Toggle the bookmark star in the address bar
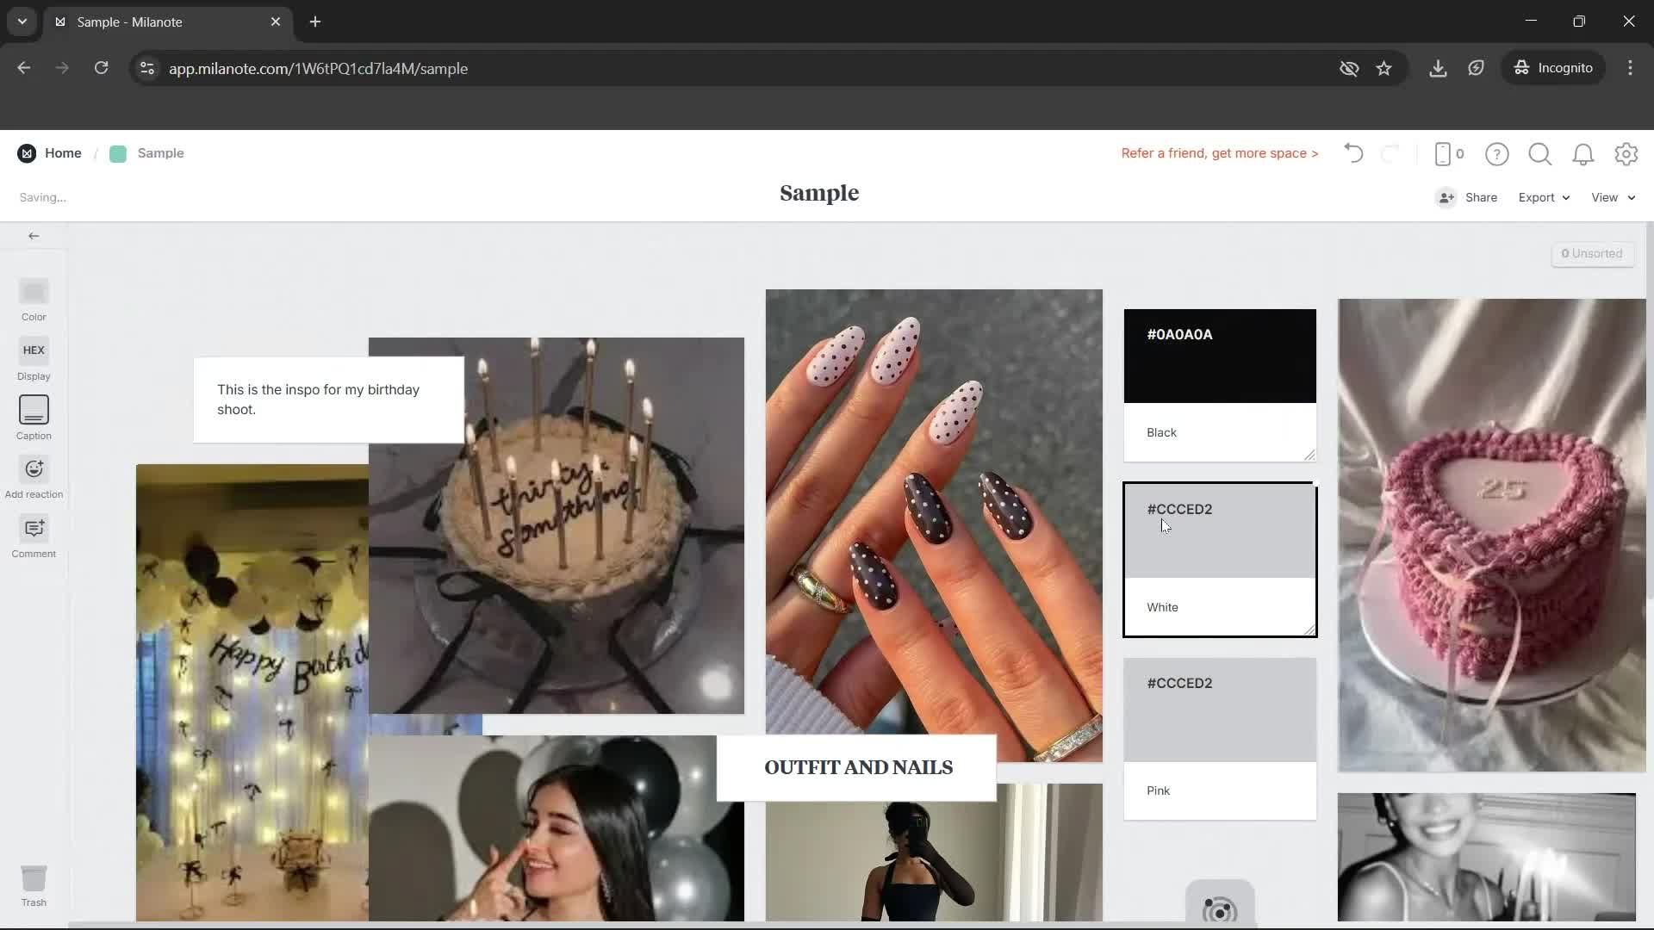This screenshot has width=1654, height=930. point(1384,69)
